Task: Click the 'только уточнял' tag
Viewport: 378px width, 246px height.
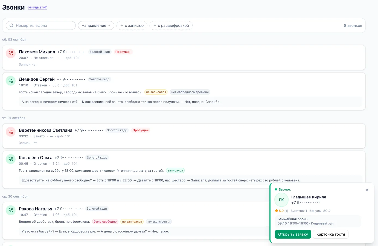Action: 159,222
